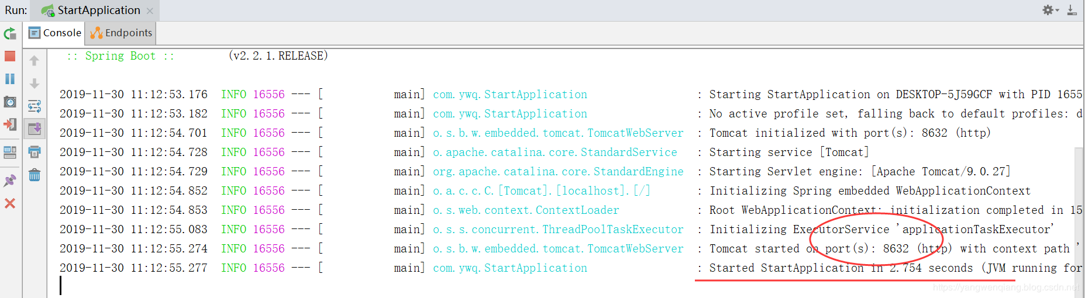Toggle soft-wrap for console output

(35, 106)
